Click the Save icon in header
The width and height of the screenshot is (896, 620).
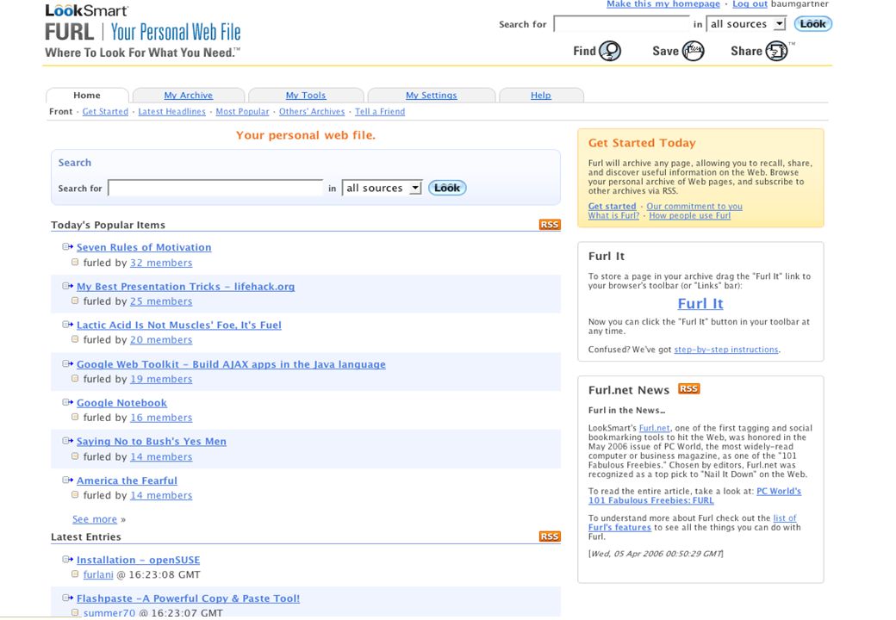(x=693, y=51)
